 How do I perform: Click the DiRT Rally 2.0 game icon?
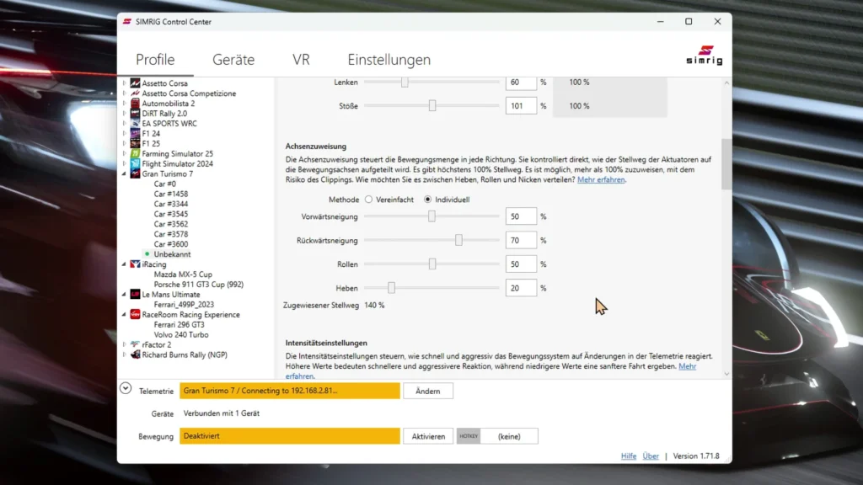point(135,114)
